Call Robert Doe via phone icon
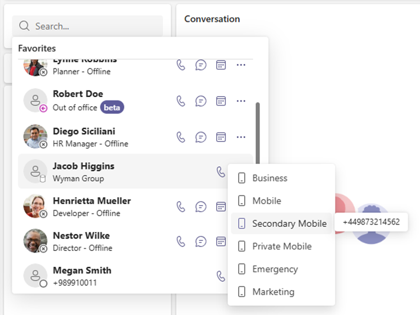420x315 pixels. pyautogui.click(x=181, y=101)
